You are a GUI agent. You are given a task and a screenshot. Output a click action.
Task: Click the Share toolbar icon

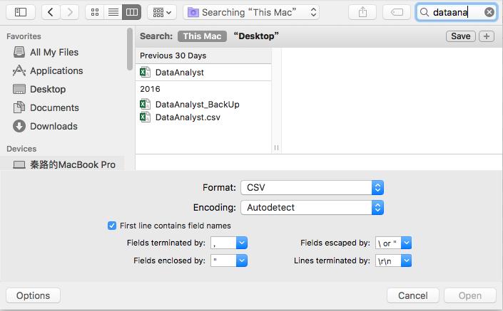[362, 12]
